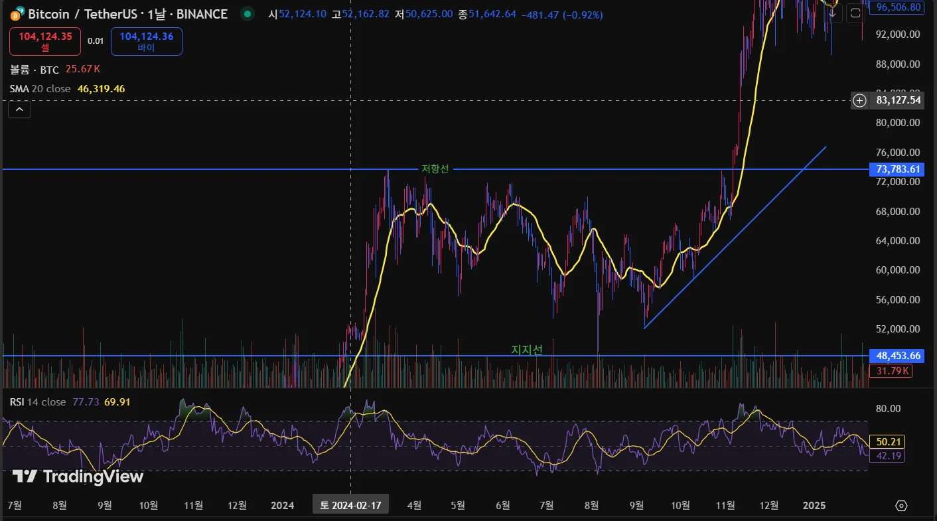Click the plus icon at the 83,127.54 price
This screenshot has height=521, width=937.
860,100
